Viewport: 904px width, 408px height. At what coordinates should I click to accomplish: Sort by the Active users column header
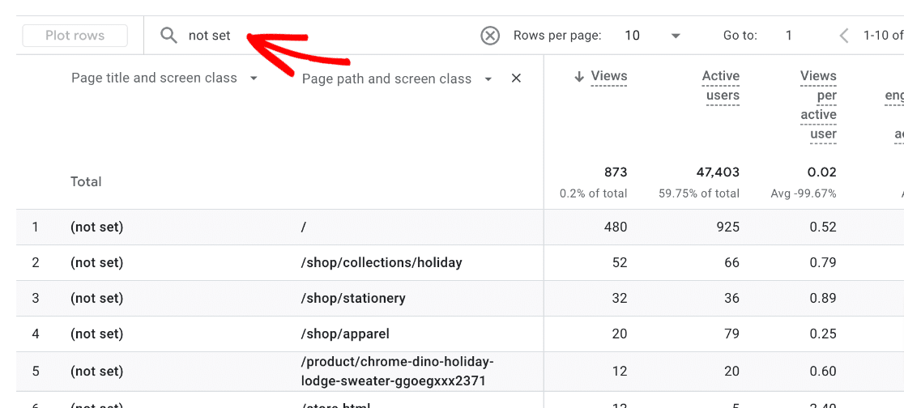(721, 86)
